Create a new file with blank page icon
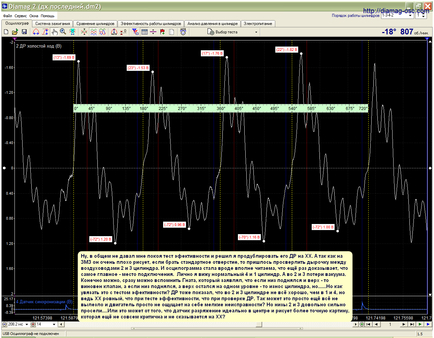 6,32
